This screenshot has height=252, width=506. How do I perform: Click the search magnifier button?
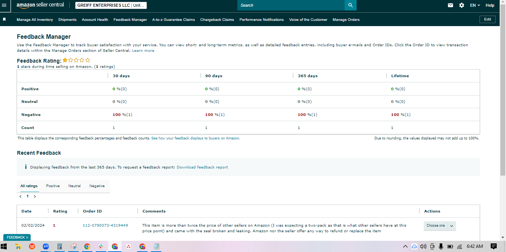pyautogui.click(x=350, y=5)
